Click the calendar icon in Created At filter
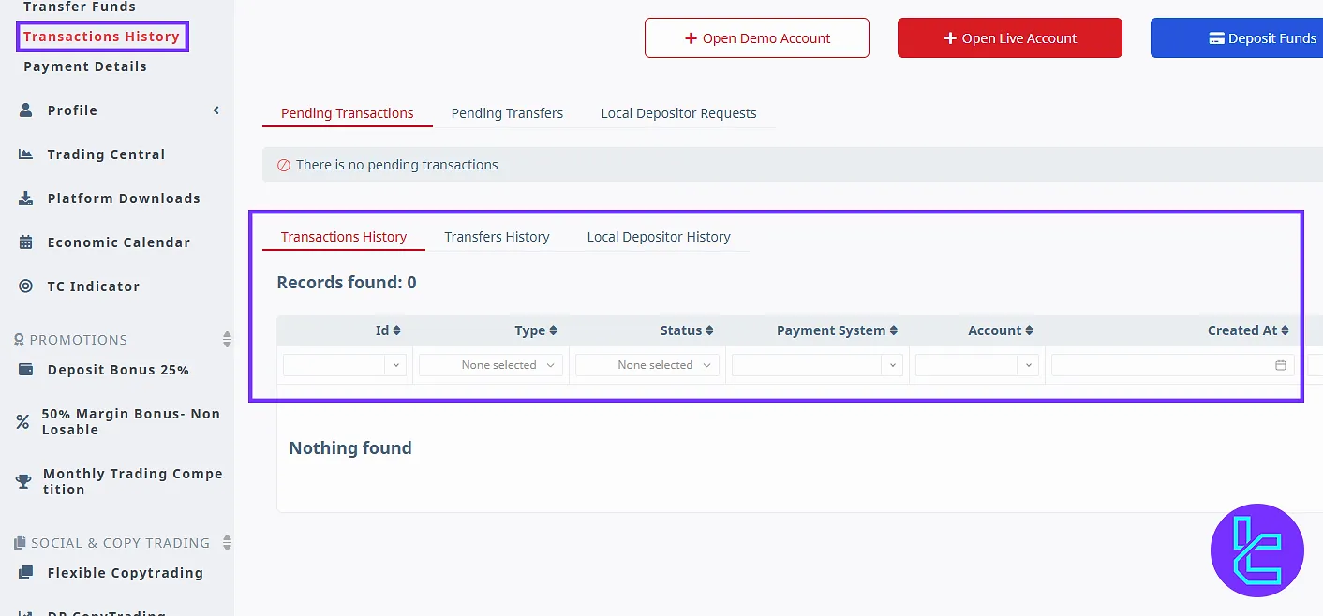The height and width of the screenshot is (616, 1323). [x=1280, y=365]
